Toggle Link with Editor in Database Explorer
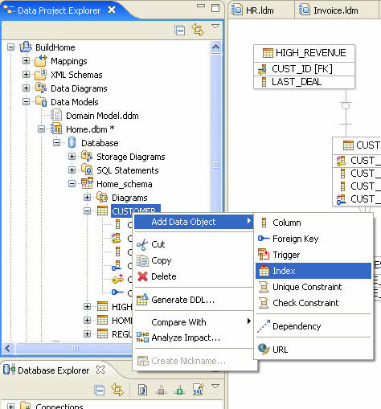The height and width of the screenshot is (409, 381). point(117,390)
